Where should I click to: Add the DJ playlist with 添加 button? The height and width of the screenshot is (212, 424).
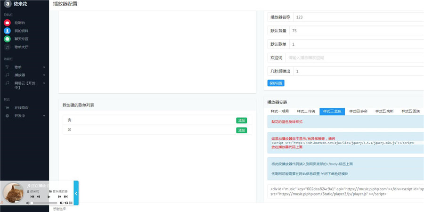242,130
